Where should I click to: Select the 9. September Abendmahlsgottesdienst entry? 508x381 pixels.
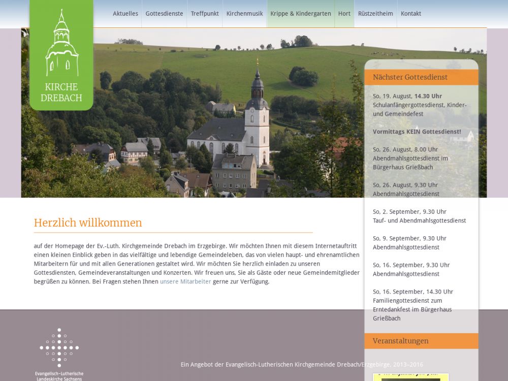click(x=409, y=243)
